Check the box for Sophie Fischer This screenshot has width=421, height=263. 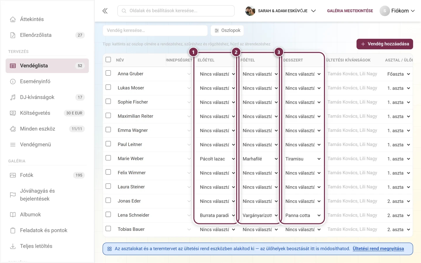108,101
